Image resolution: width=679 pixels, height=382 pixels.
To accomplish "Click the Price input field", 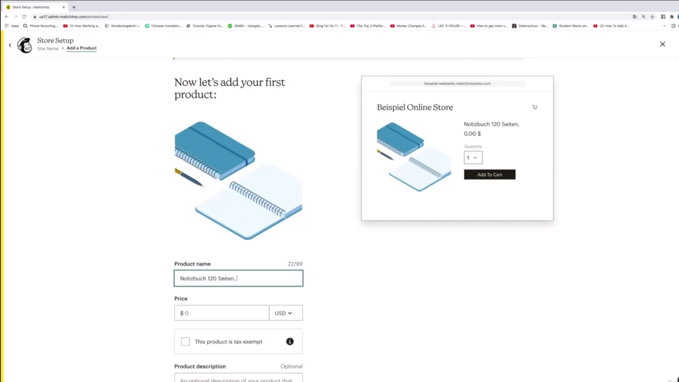I will tap(222, 313).
